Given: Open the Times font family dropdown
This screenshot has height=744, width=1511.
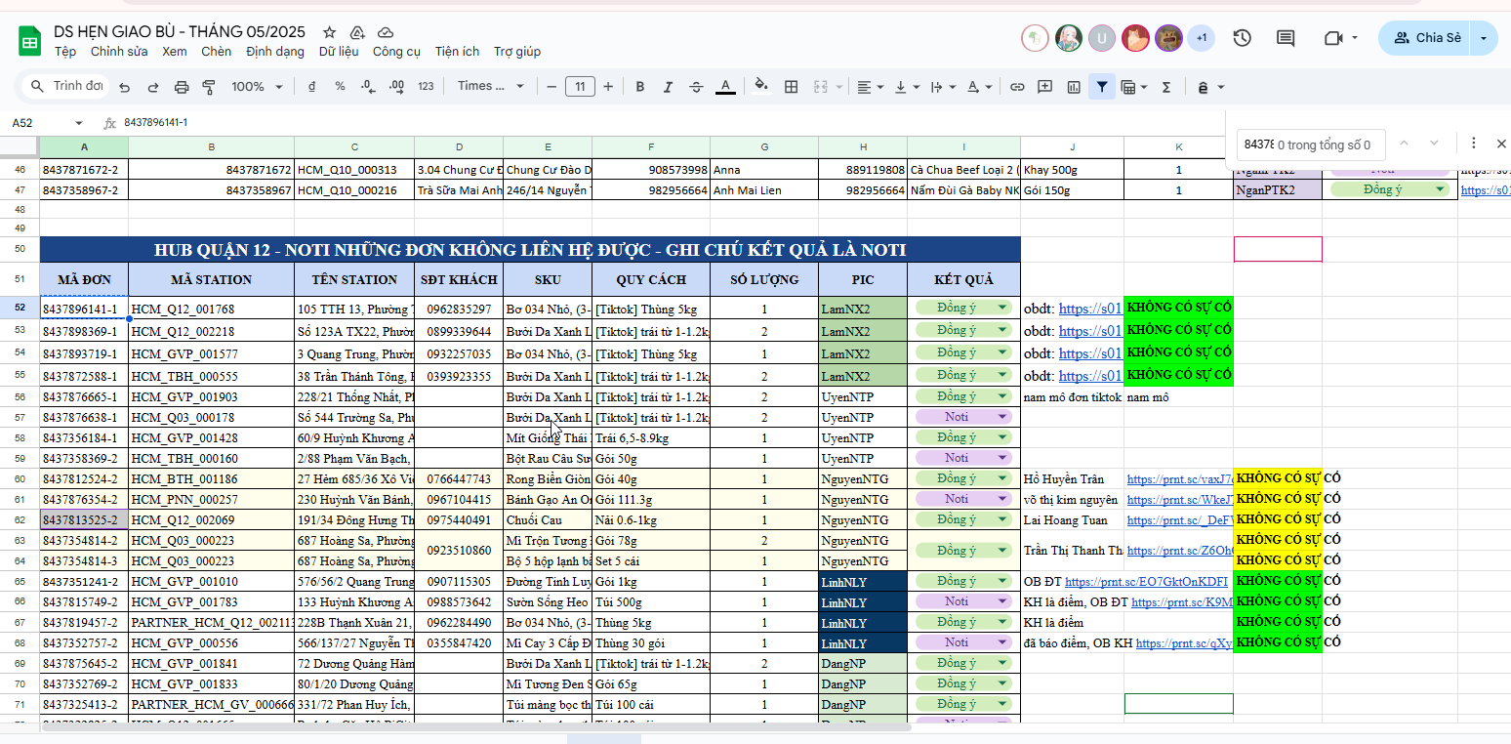Looking at the screenshot, I should pyautogui.click(x=491, y=87).
